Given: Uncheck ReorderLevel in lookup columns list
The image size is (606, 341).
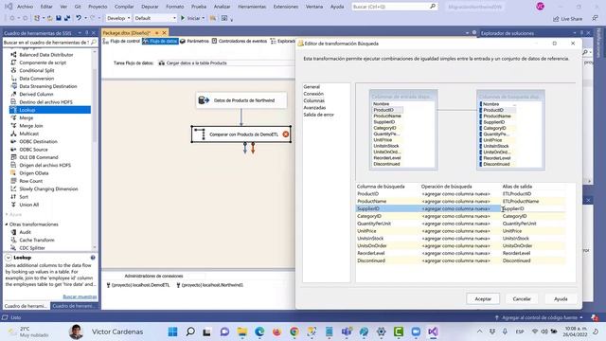Looking at the screenshot, I should point(481,158).
